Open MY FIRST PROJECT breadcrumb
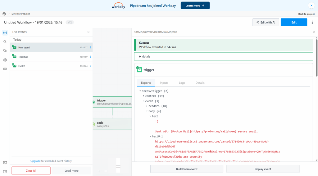The image size is (318, 176). pyautogui.click(x=21, y=14)
